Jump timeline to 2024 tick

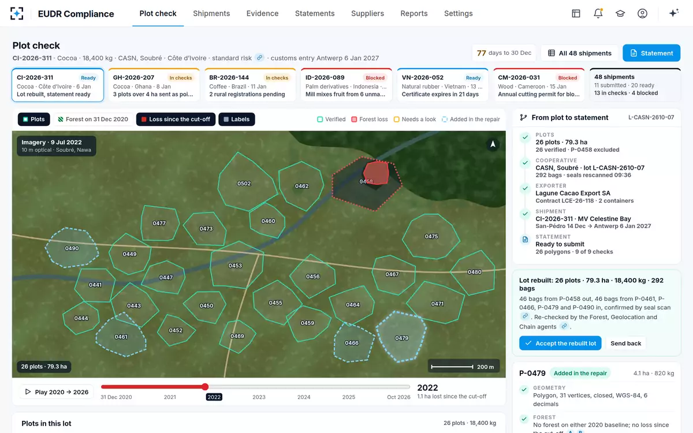[x=304, y=397]
